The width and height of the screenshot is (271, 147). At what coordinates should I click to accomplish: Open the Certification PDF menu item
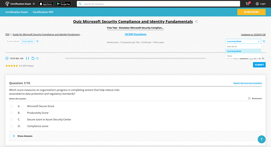pos(43,12)
